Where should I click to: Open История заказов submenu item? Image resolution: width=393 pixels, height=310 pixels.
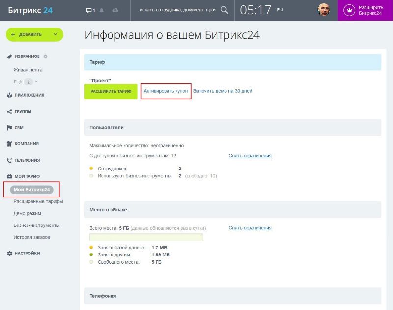tap(31, 237)
